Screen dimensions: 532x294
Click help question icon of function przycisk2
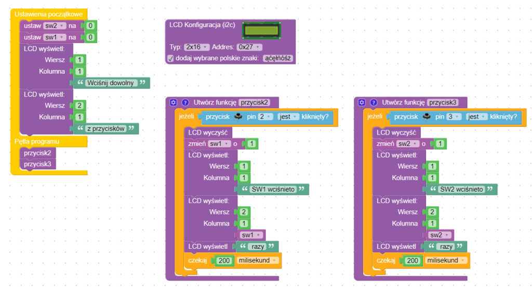(185, 102)
